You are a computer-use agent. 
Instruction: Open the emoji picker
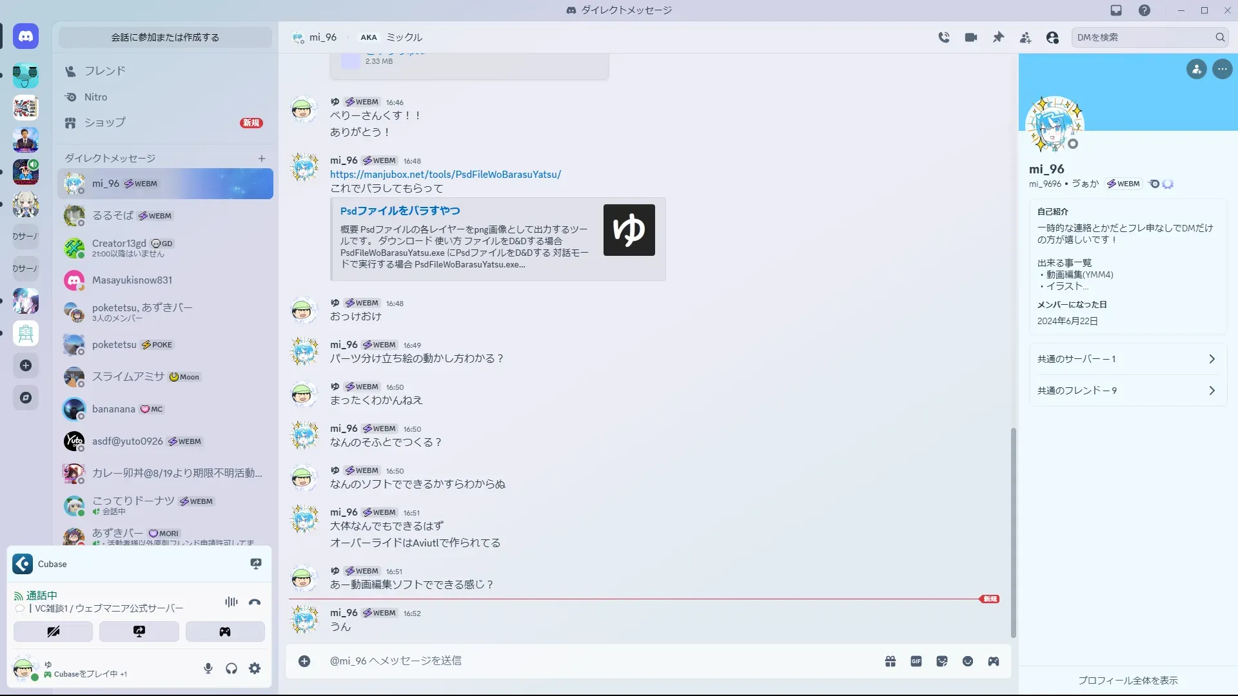(968, 661)
